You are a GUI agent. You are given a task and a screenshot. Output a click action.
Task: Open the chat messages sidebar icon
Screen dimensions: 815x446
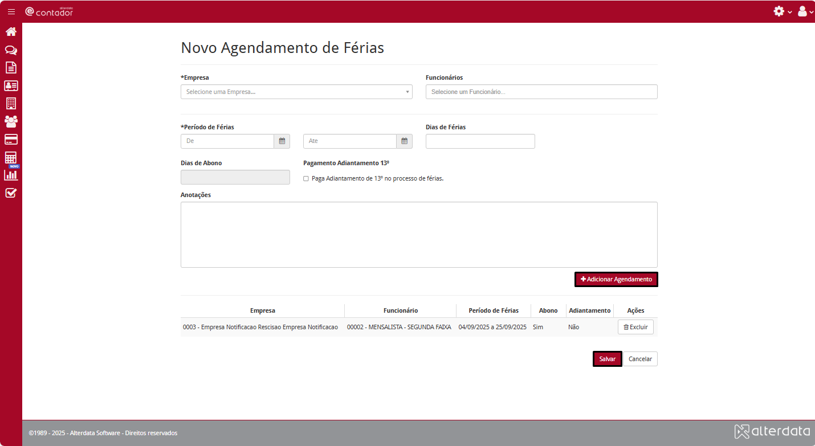[x=11, y=50]
